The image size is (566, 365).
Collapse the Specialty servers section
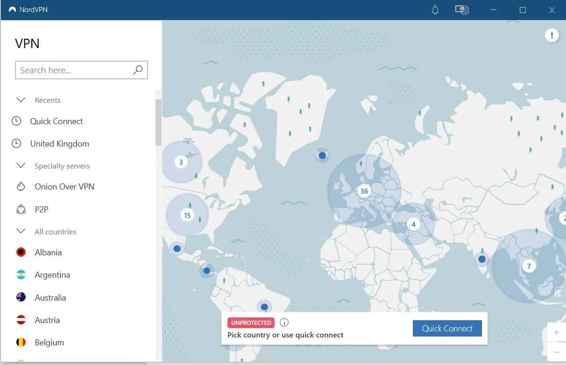pos(21,166)
